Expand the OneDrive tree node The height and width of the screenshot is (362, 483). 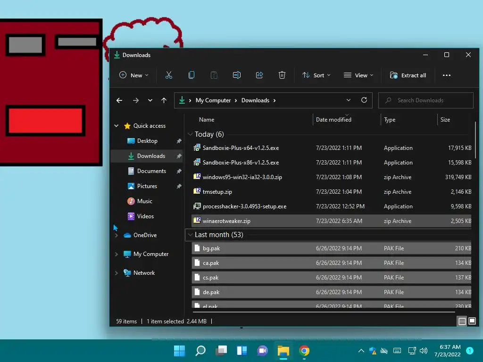(x=117, y=236)
